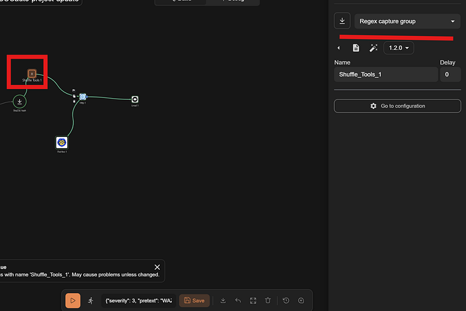This screenshot has width=466, height=311.
Task: Open the Regex capture group action dropdown
Action: 407,21
